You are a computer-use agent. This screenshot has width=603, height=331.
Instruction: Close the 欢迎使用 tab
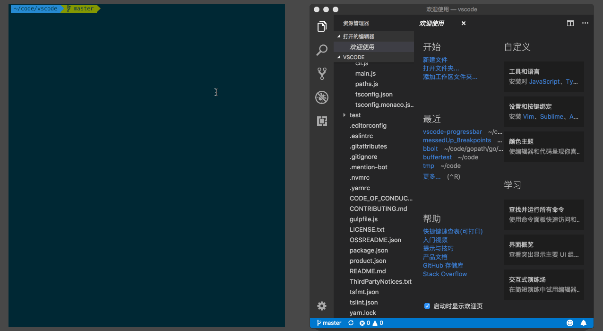(x=464, y=23)
